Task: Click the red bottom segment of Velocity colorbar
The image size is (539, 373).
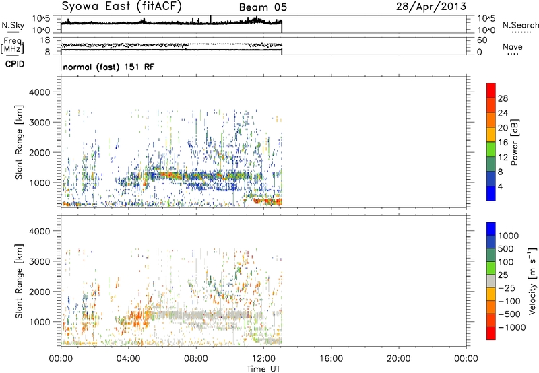Action: coord(491,333)
